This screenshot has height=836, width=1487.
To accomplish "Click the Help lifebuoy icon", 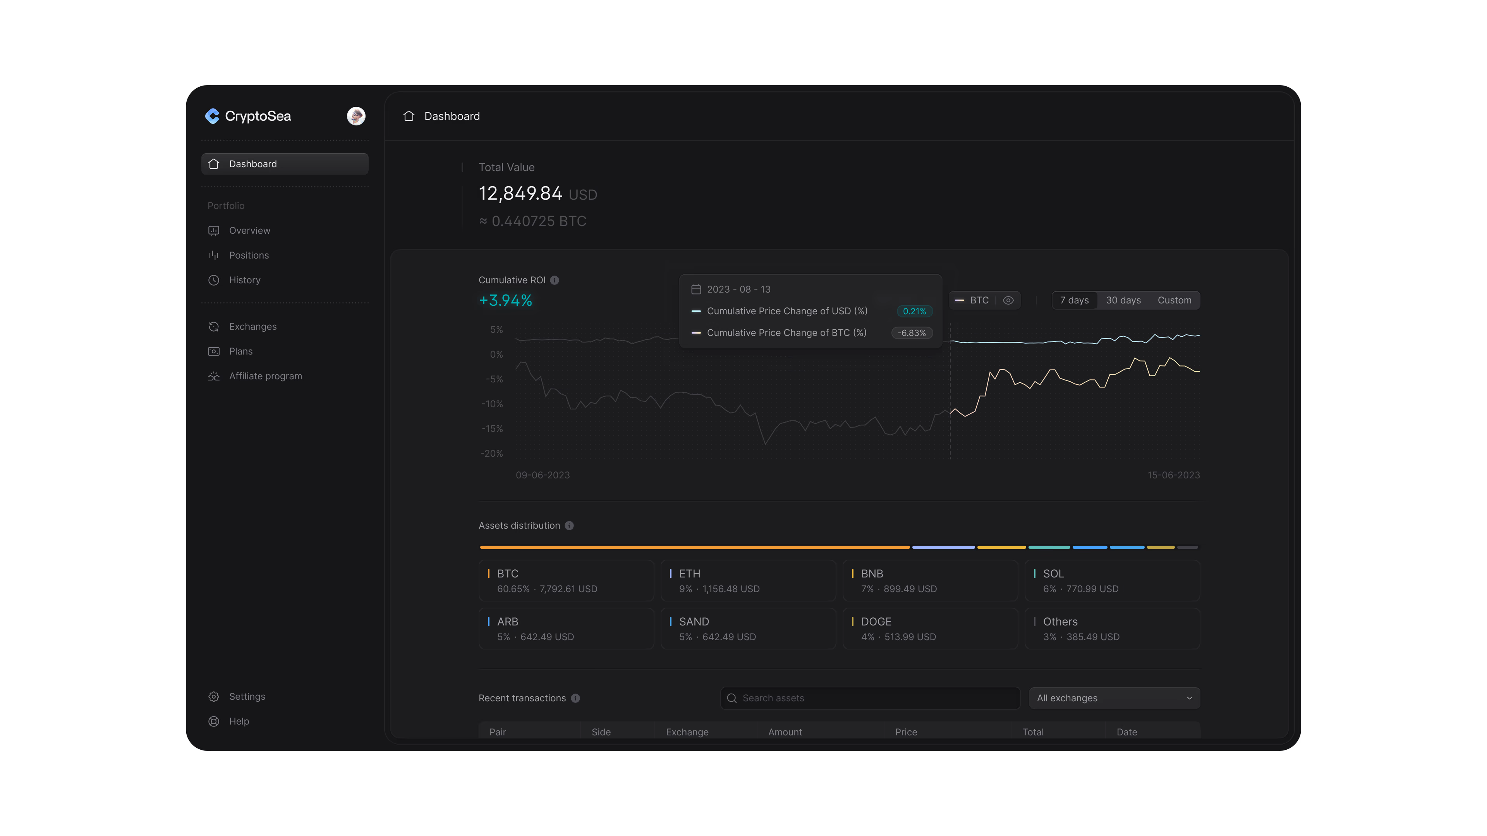I will tap(214, 721).
